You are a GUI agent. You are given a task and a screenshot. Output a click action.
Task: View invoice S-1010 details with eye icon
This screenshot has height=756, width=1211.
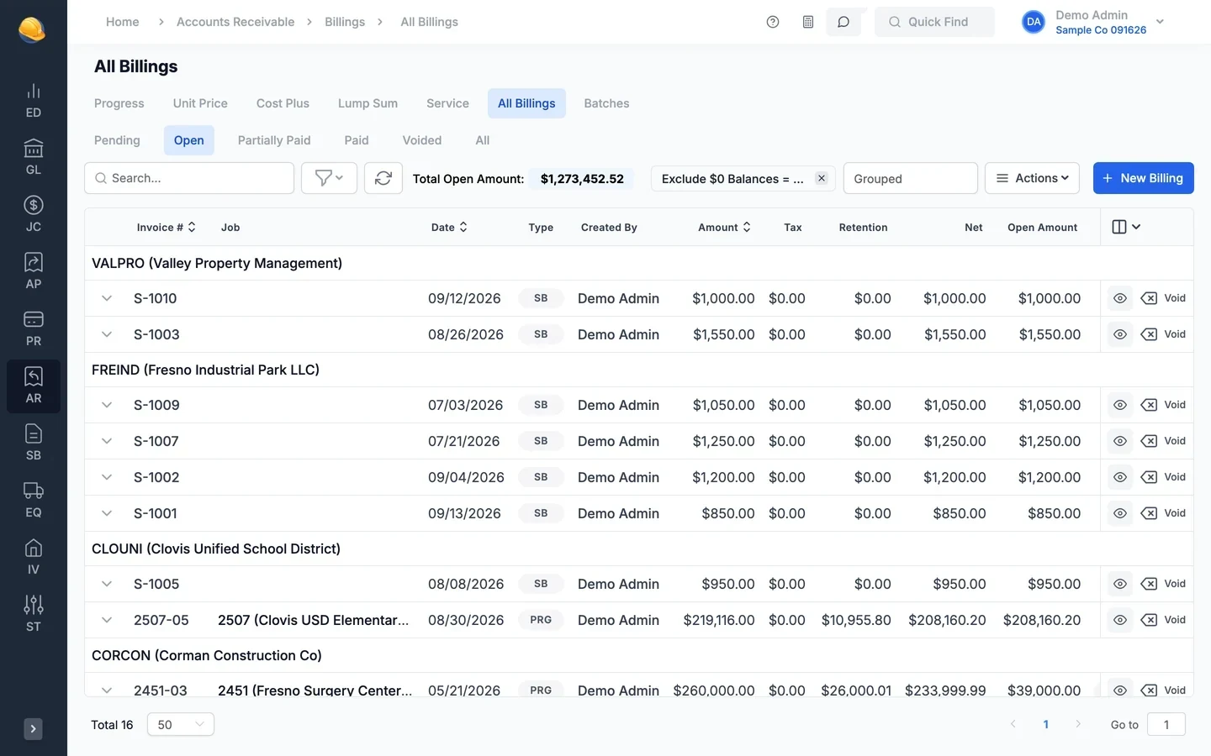1120,298
